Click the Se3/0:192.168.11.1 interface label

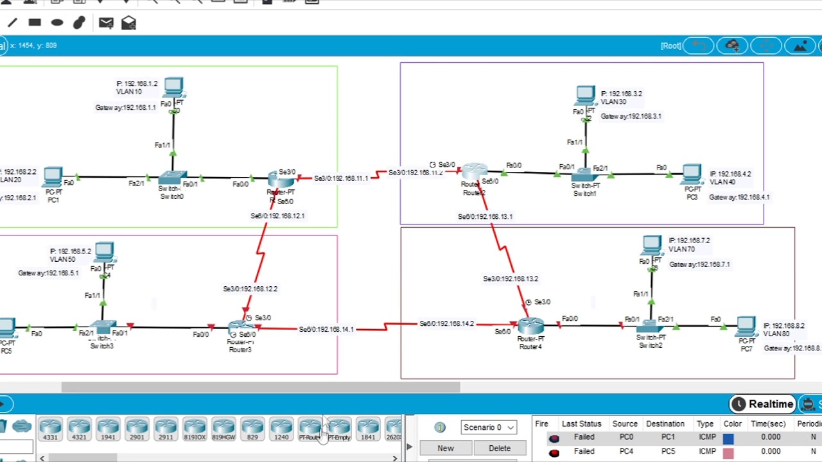click(341, 178)
